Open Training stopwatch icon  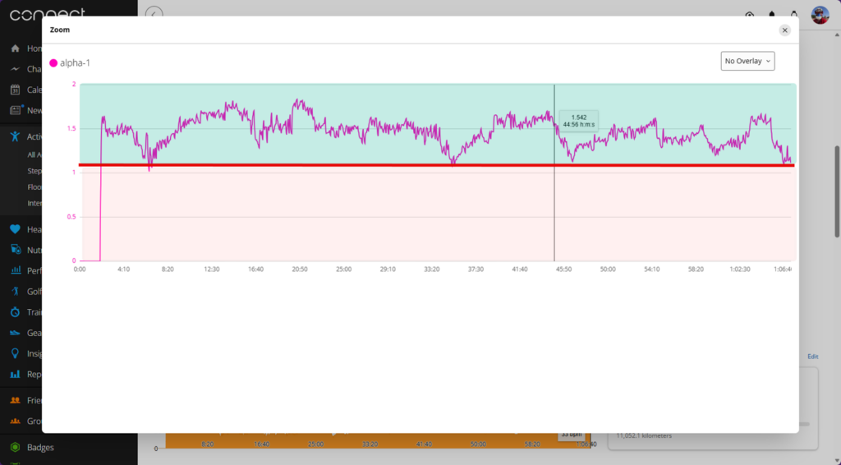(x=15, y=311)
